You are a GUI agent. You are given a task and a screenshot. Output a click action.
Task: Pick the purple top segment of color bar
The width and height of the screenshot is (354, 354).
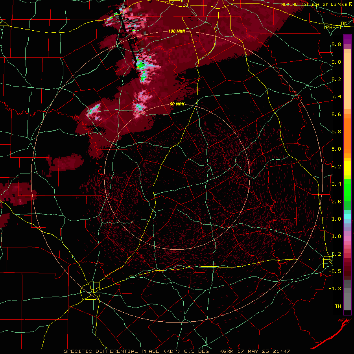tap(347, 39)
